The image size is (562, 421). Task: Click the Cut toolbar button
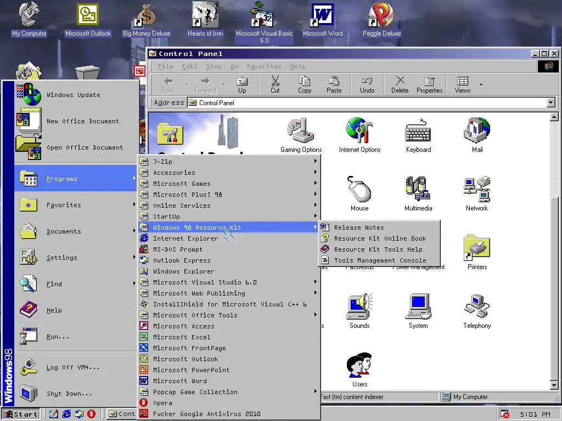click(x=275, y=84)
